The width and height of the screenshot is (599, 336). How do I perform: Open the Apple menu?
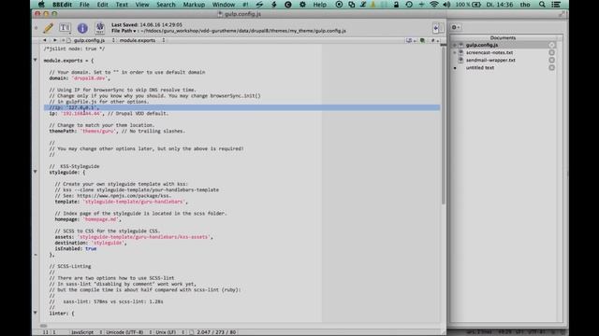coord(41,5)
